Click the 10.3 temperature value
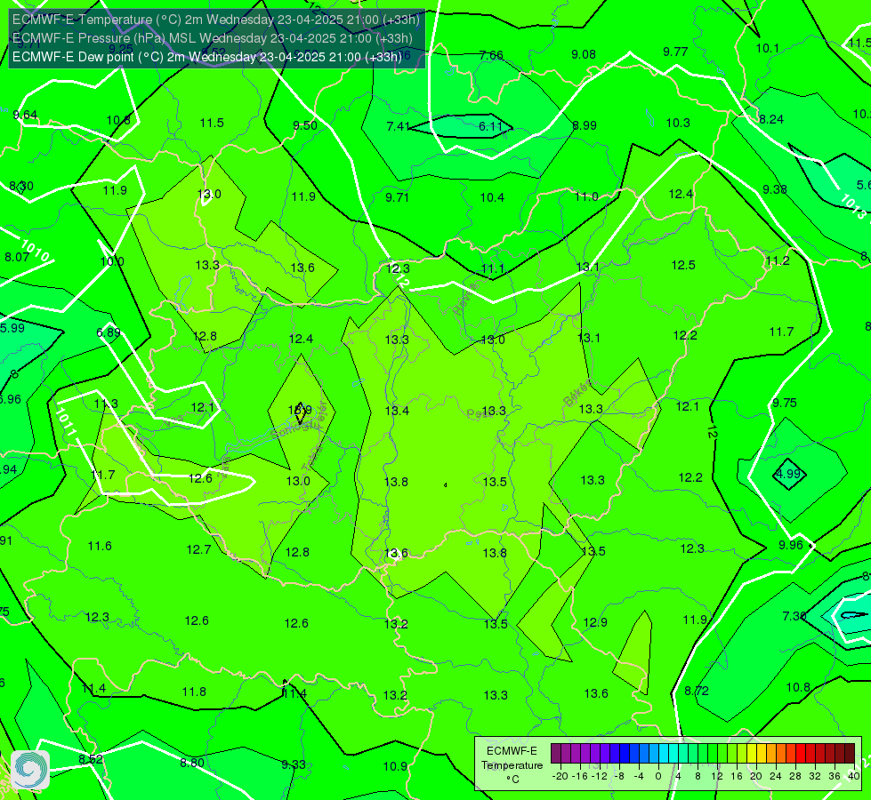 pos(678,124)
